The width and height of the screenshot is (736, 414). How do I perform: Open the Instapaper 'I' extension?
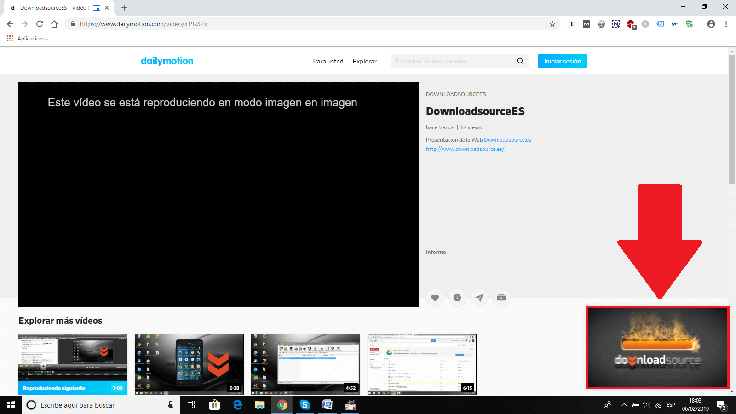pos(572,24)
